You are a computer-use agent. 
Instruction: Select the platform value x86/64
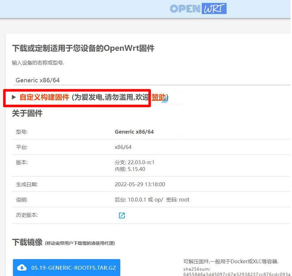click(123, 147)
